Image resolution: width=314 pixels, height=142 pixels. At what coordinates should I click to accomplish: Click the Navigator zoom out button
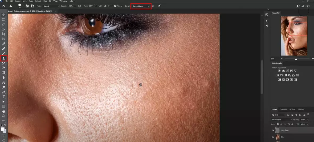pos(282,59)
